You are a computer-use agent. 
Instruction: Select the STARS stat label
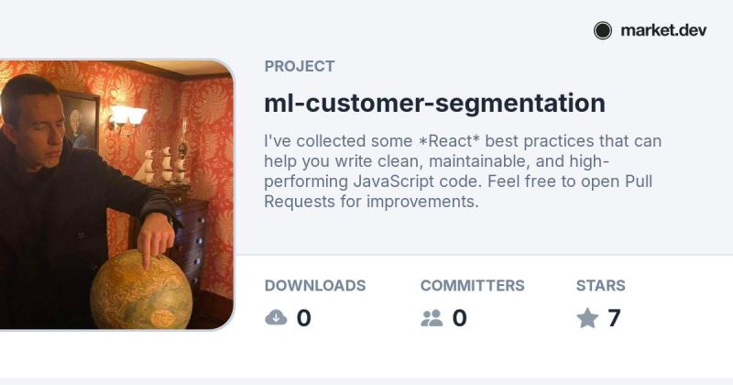coord(600,285)
